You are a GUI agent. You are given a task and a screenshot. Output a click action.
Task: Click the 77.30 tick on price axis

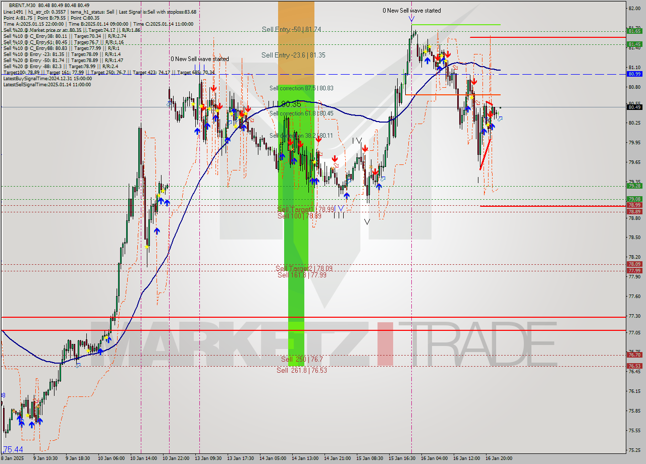[634, 316]
